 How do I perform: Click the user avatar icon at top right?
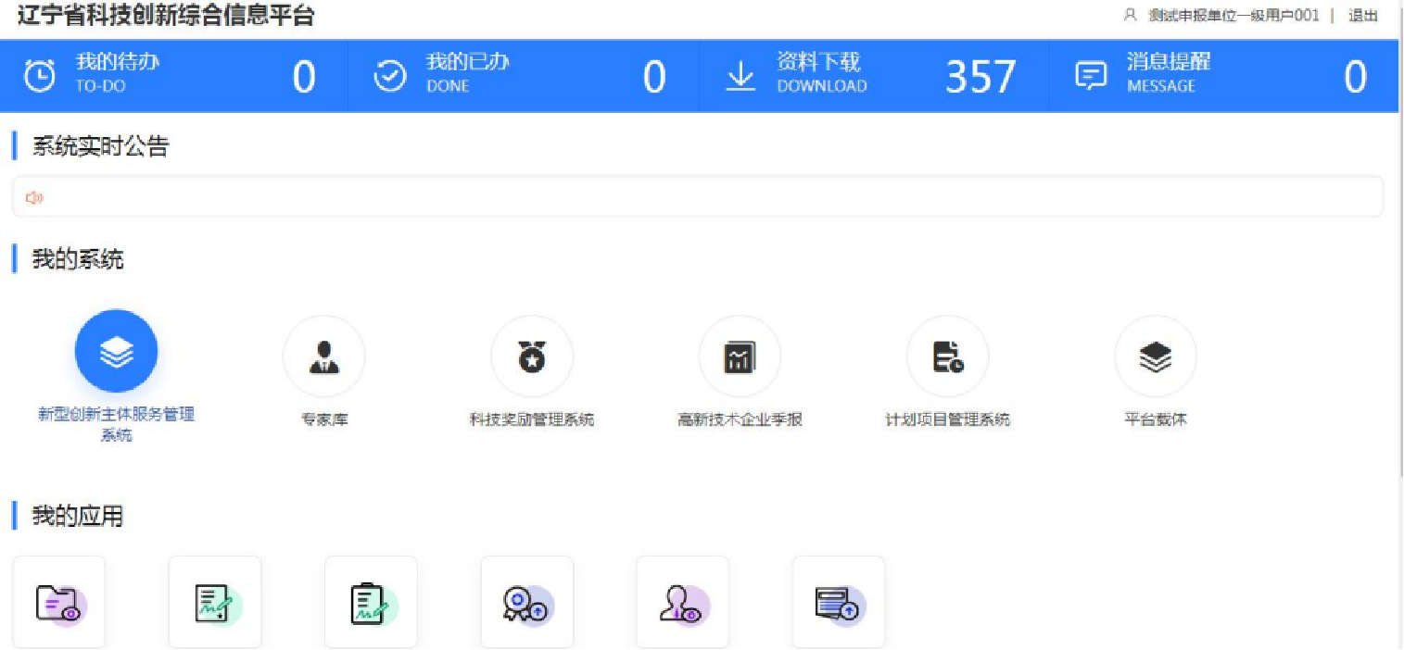1130,15
